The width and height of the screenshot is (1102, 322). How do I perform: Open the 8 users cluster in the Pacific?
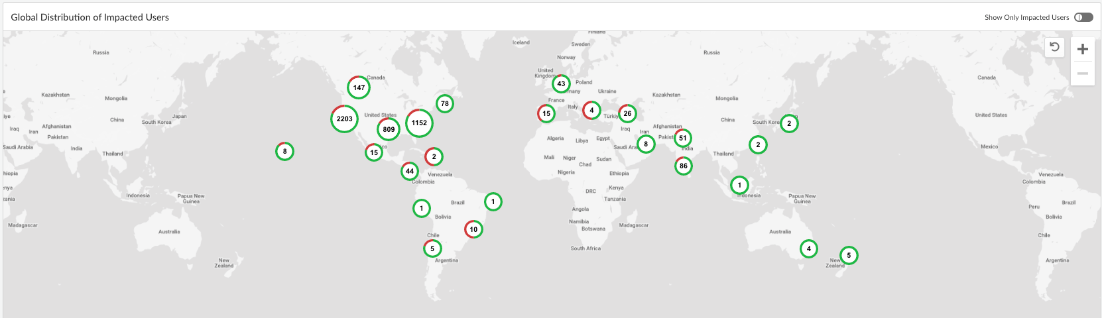coord(284,151)
